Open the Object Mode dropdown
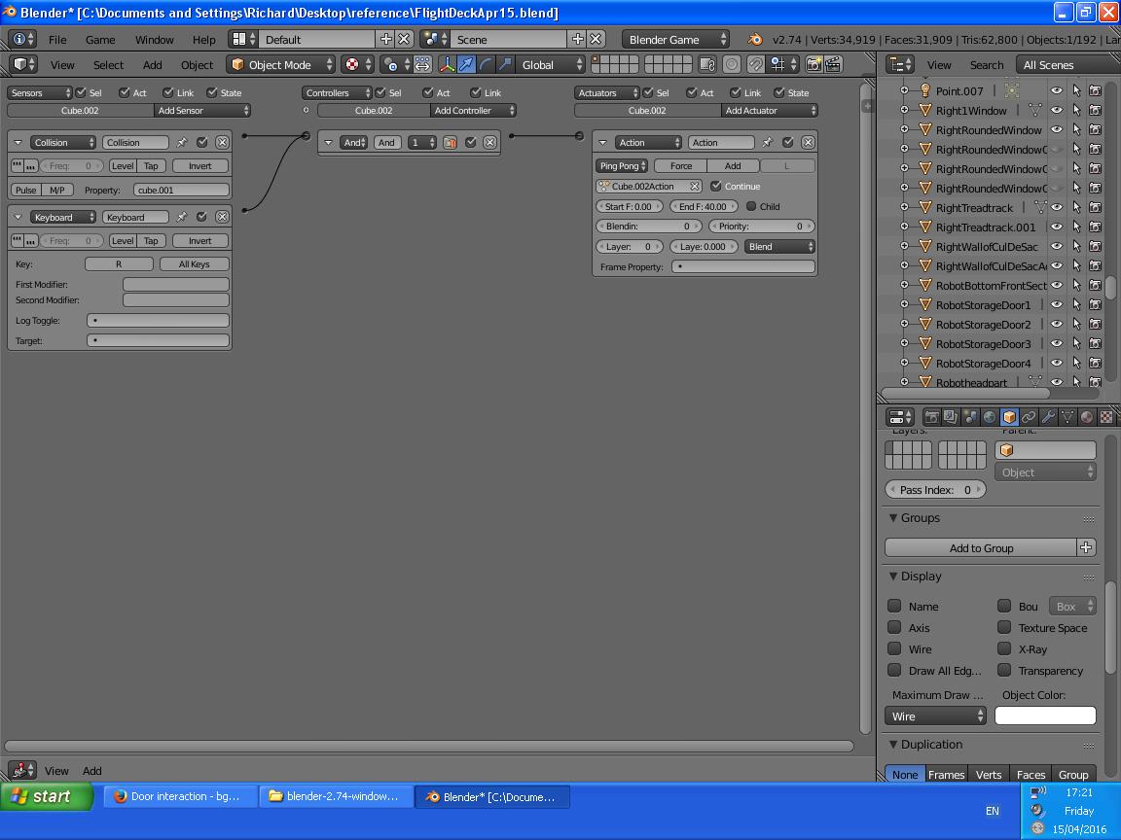1121x840 pixels. pos(281,65)
